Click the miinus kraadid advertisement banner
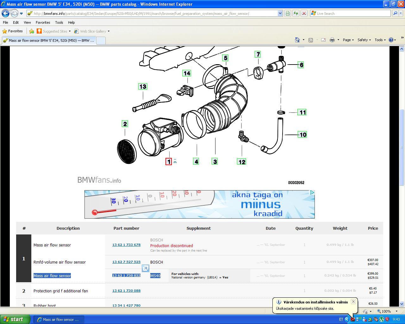The image size is (405, 324). [199, 204]
